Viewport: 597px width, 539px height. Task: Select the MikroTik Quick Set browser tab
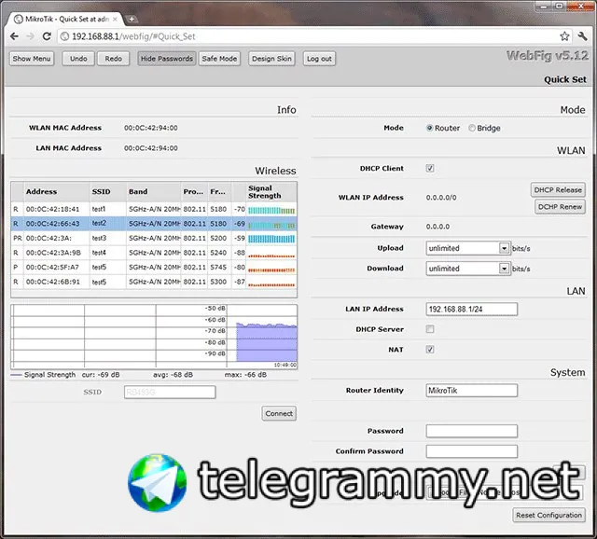(65, 19)
